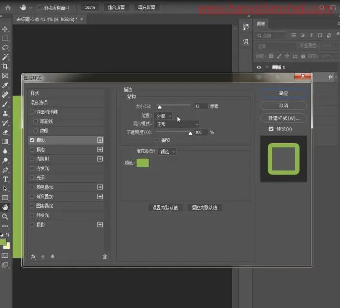Hide the 画板 1 artboard via eye icon

click(258, 67)
